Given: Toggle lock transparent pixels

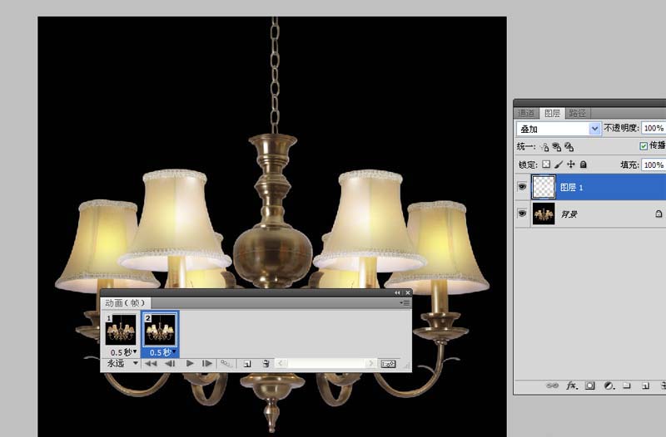Looking at the screenshot, I should [546, 164].
